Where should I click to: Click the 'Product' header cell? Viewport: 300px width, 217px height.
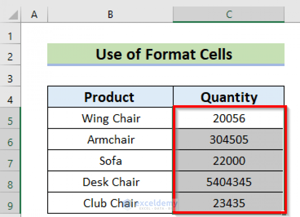point(111,97)
